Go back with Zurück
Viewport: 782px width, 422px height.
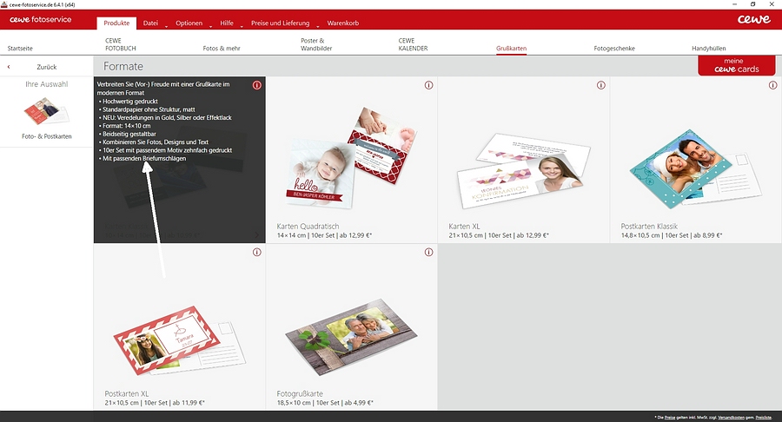click(x=46, y=67)
